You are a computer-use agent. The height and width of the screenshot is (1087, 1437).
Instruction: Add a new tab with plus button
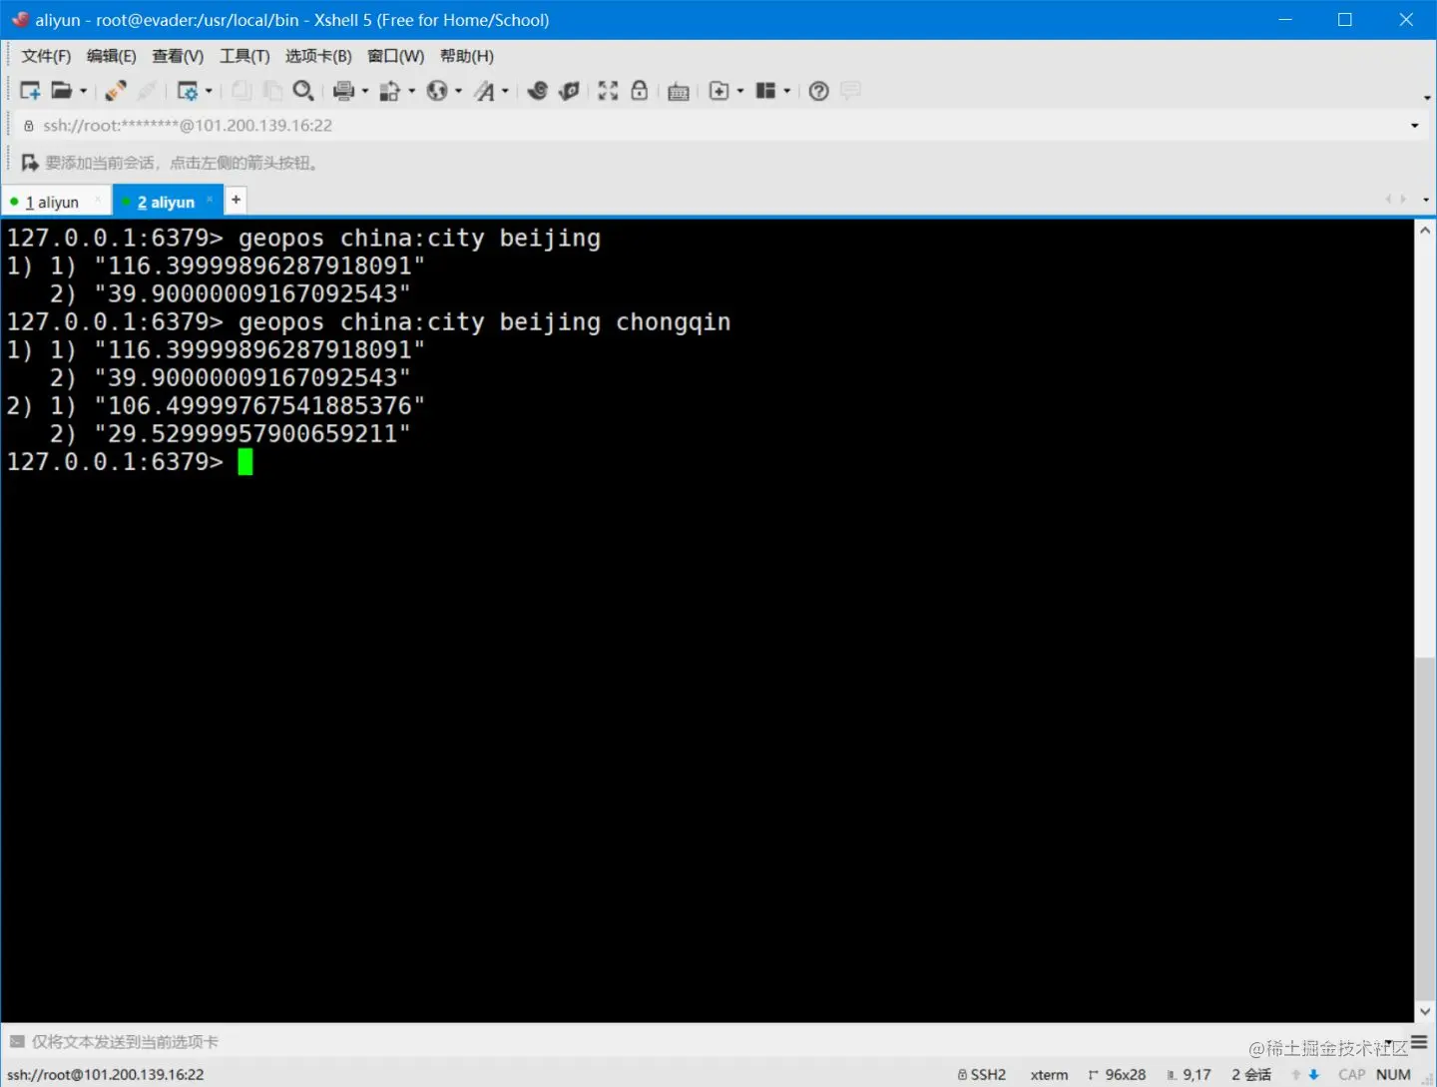click(236, 200)
